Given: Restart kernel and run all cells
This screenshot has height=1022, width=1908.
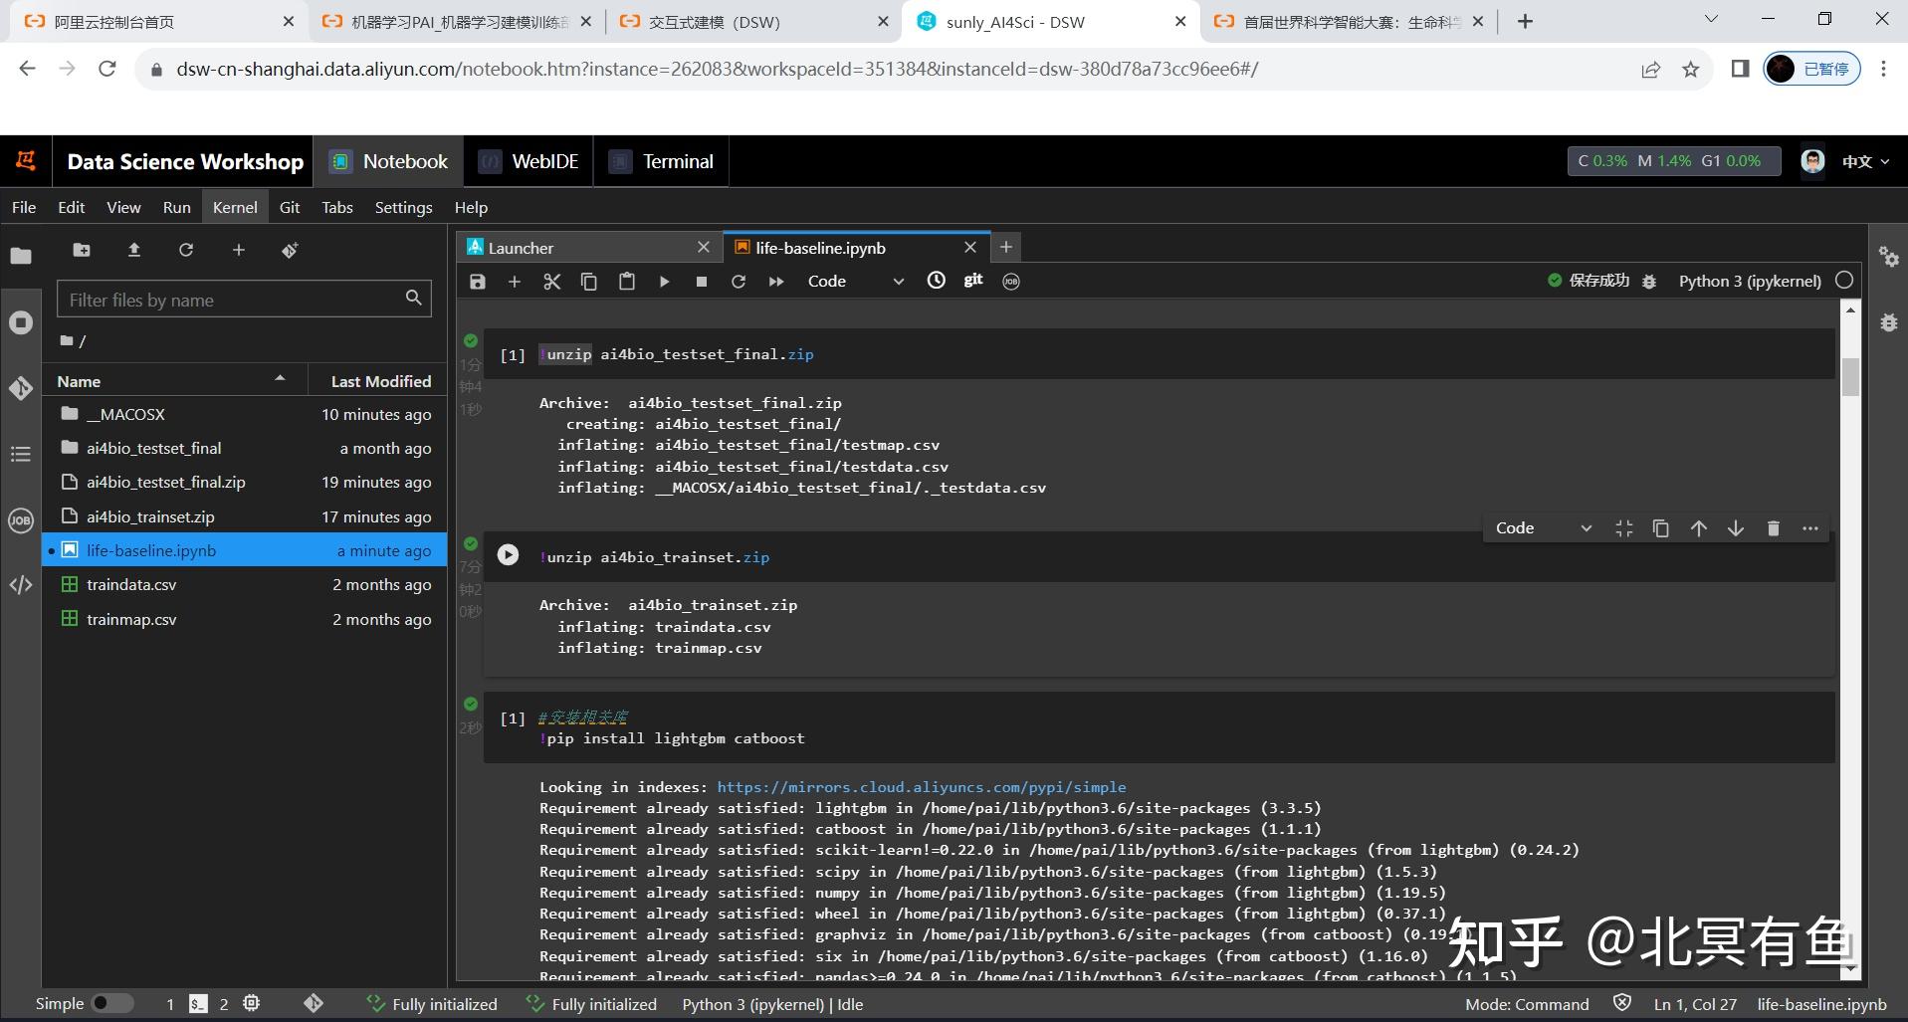Looking at the screenshot, I should [775, 282].
